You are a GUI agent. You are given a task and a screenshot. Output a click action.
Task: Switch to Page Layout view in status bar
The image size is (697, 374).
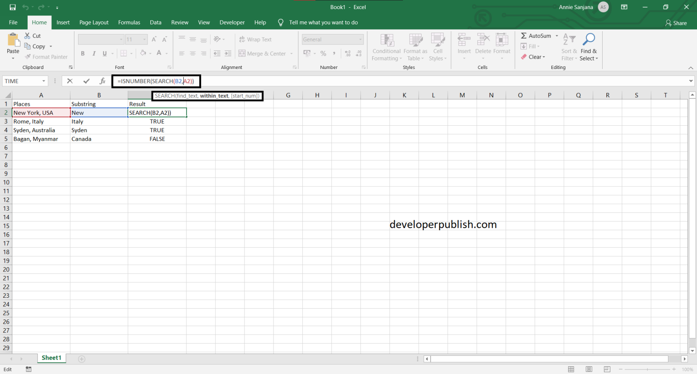point(589,369)
